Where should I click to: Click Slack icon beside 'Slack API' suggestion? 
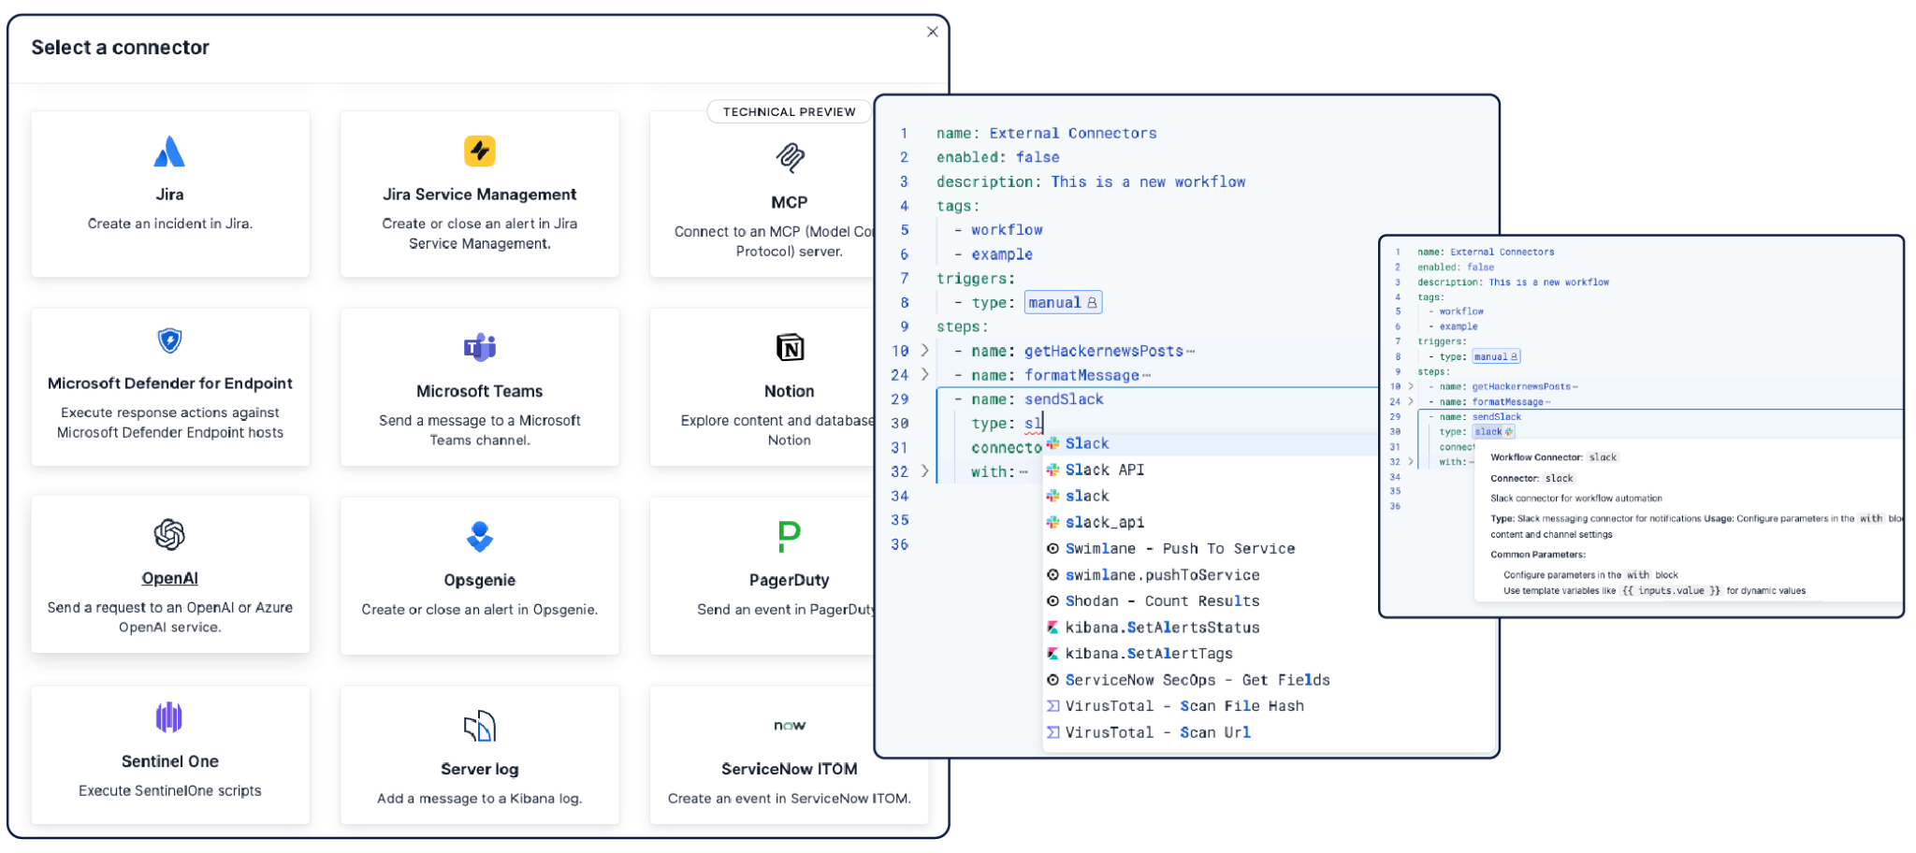point(1052,470)
